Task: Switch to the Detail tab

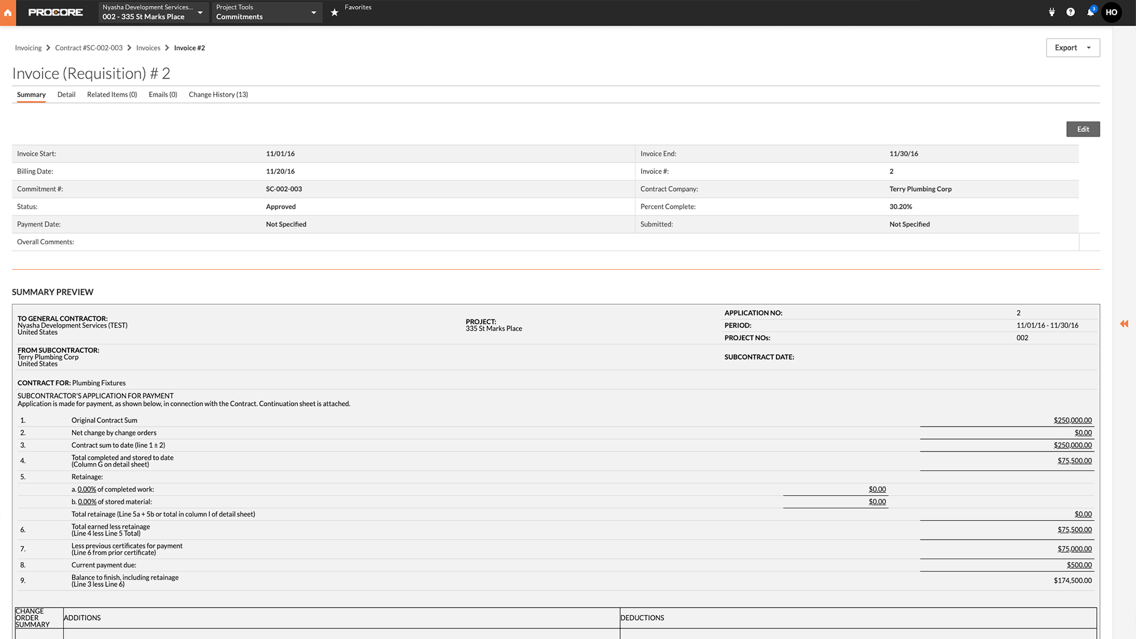Action: (66, 95)
